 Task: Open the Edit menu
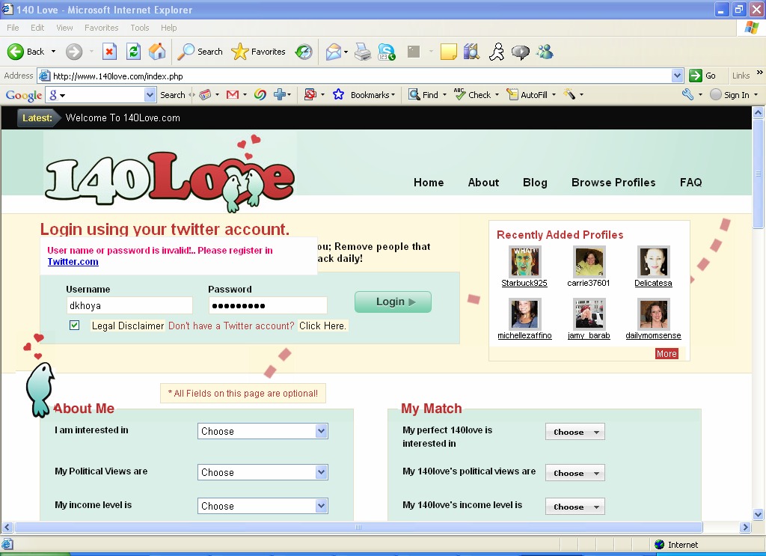37,28
